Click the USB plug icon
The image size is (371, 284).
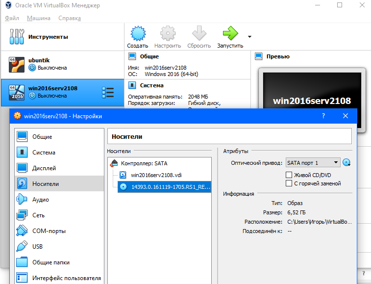point(22,246)
